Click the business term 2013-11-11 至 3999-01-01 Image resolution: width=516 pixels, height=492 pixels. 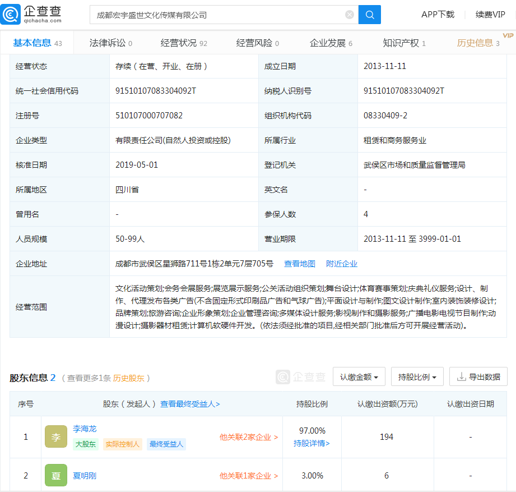coord(412,239)
